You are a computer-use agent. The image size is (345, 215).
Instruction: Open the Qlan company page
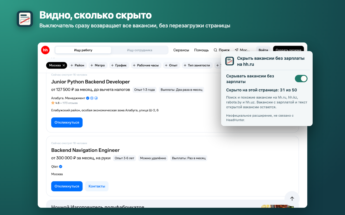coord(54,167)
